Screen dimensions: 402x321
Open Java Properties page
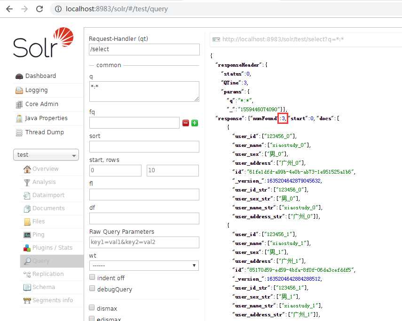coord(47,118)
